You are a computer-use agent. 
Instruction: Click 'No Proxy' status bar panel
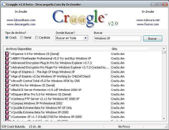point(124,127)
